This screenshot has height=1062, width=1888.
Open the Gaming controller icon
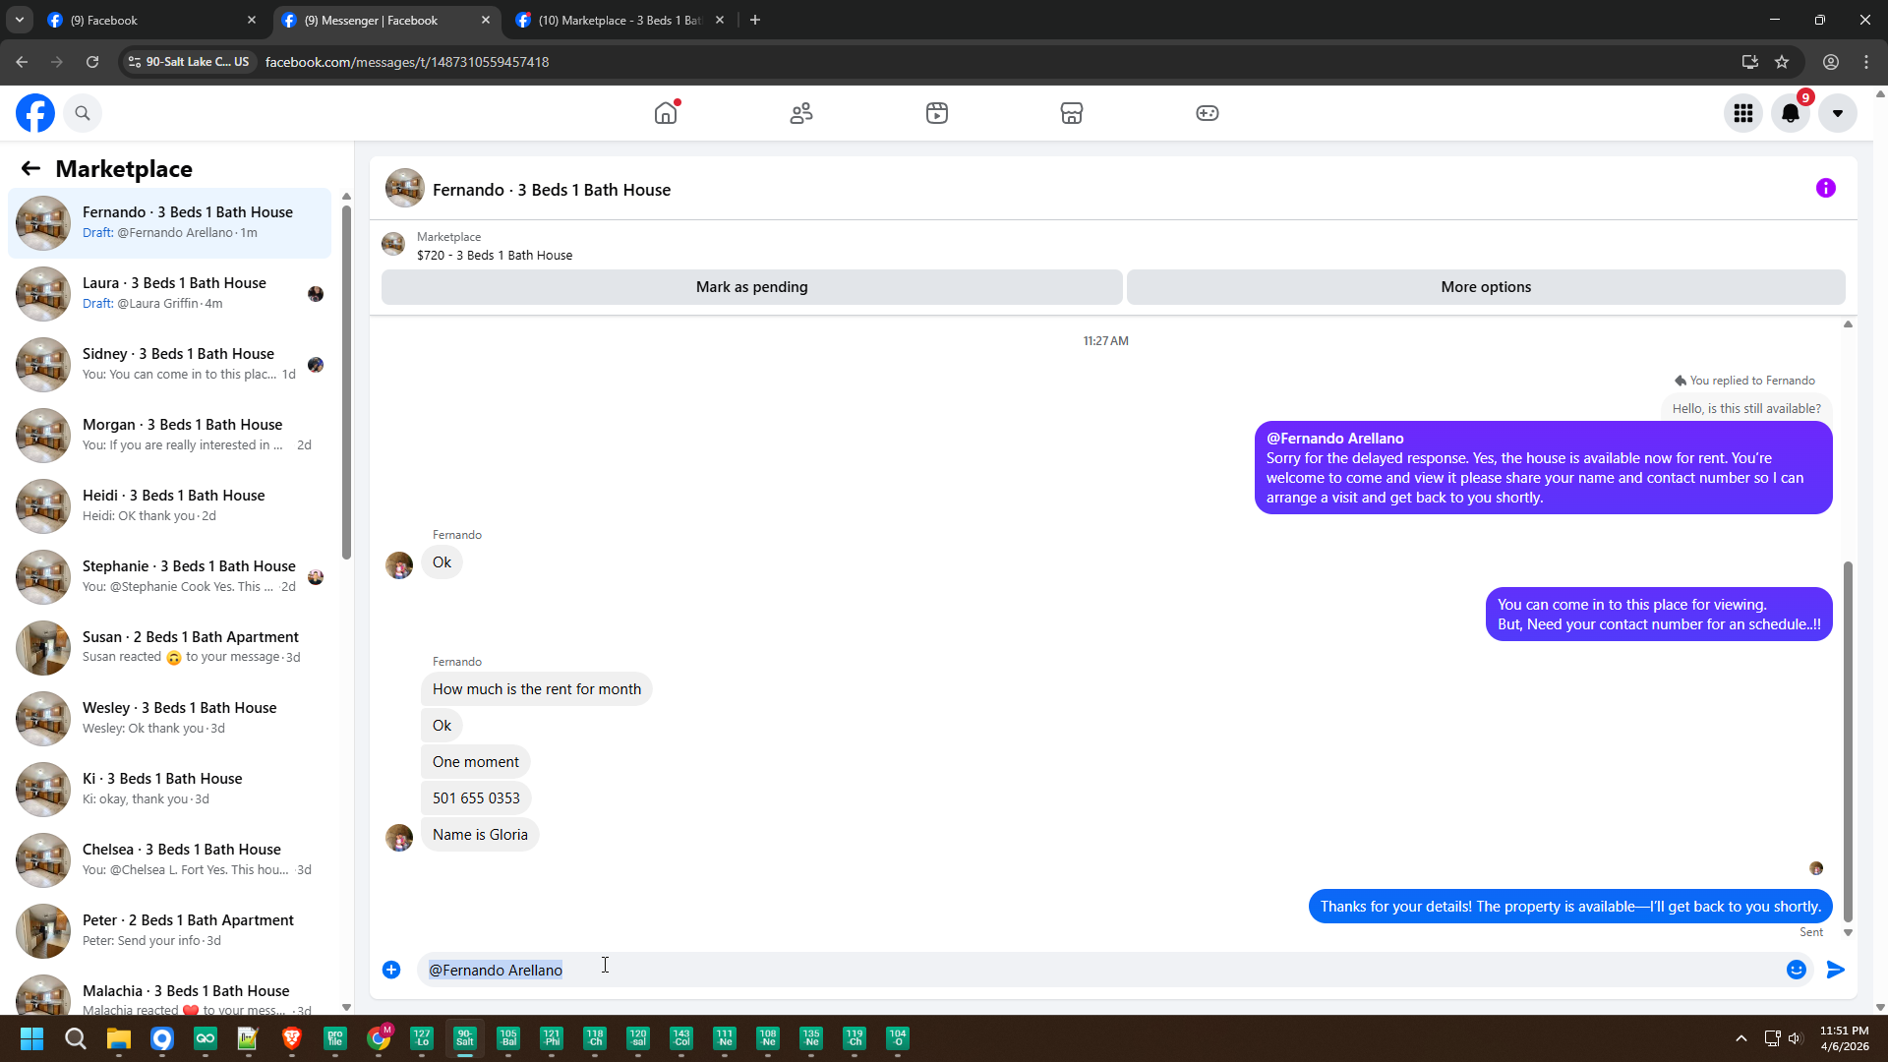coord(1208,113)
